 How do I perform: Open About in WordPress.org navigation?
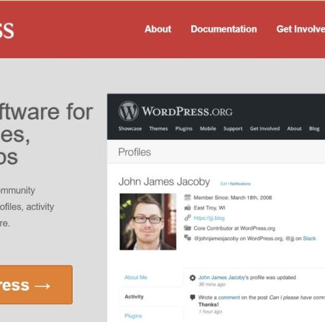294,128
